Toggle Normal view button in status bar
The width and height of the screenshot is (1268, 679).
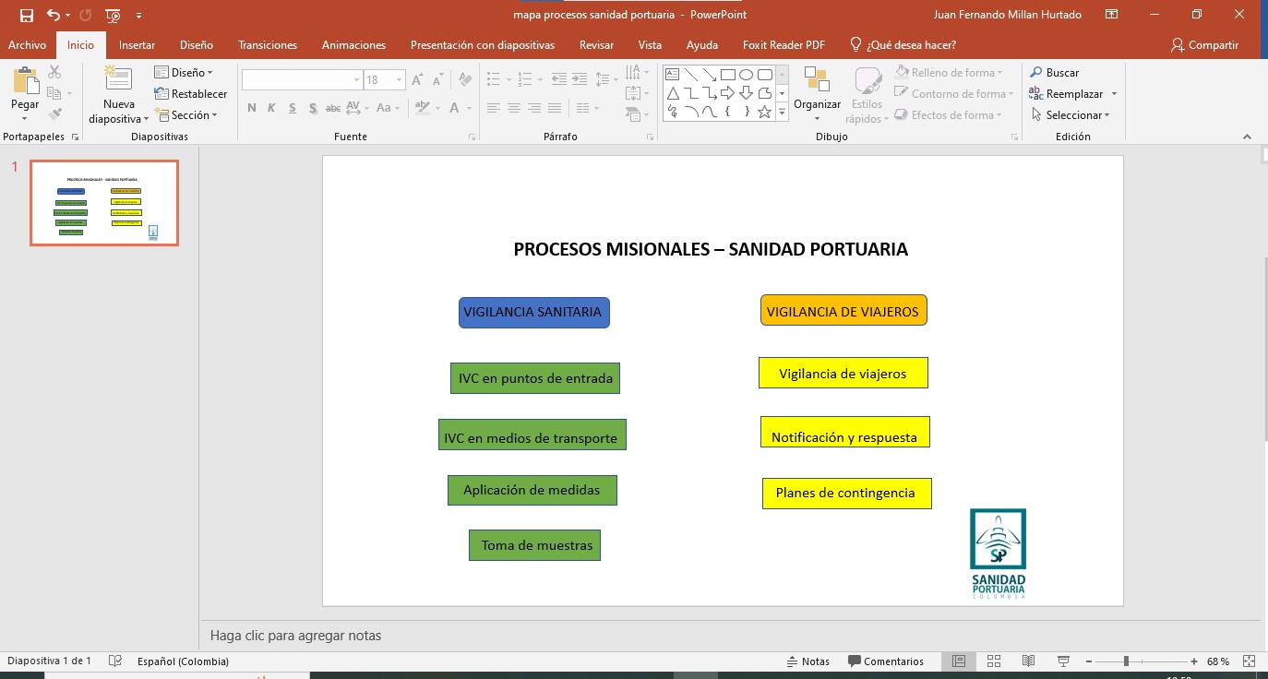[x=959, y=661]
